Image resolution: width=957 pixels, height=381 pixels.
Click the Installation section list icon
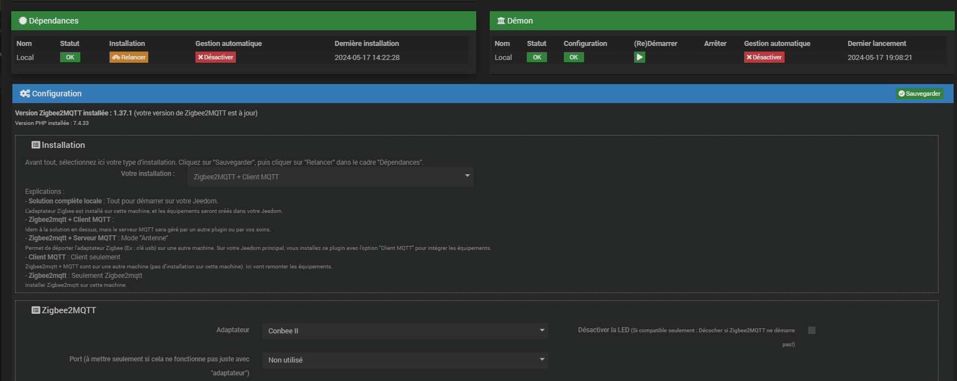pyautogui.click(x=36, y=145)
